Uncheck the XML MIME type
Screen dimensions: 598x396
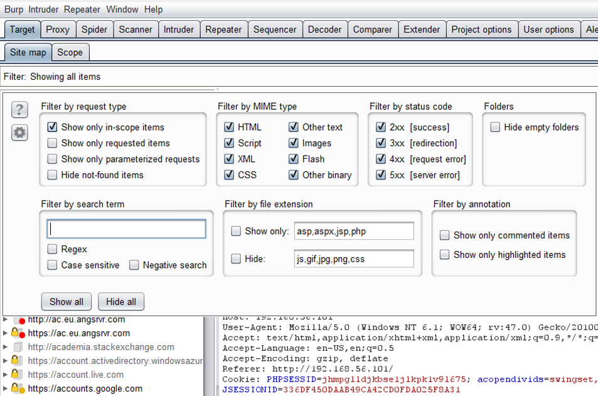[x=229, y=159]
